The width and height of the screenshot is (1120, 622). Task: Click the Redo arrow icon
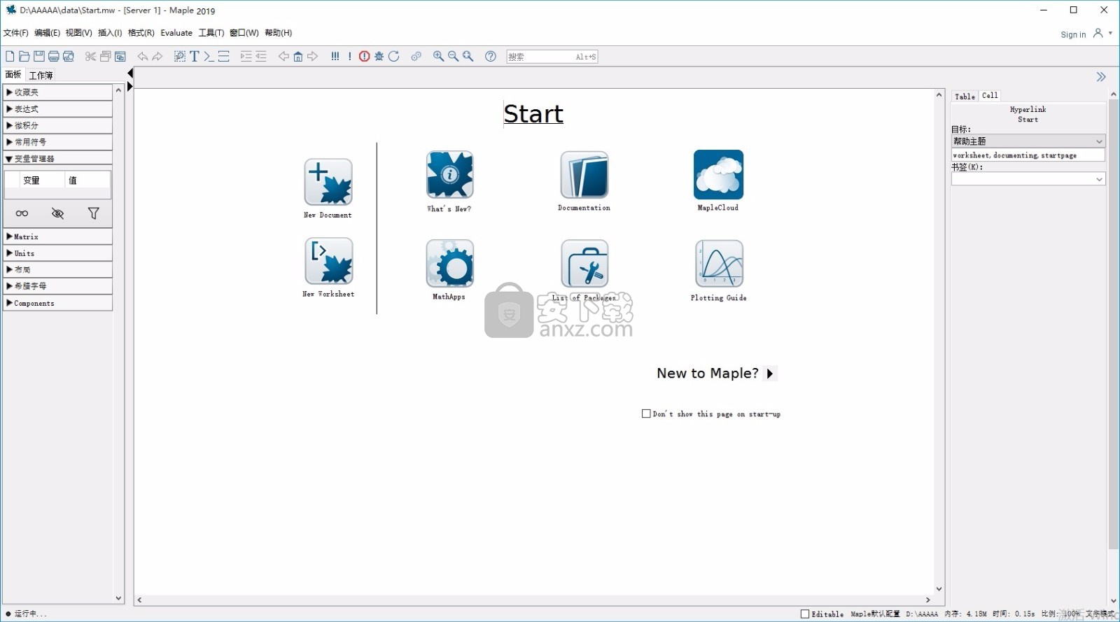157,56
